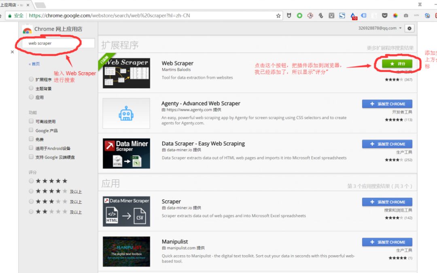Open the Scraper app title
The width and height of the screenshot is (437, 273).
click(x=171, y=201)
